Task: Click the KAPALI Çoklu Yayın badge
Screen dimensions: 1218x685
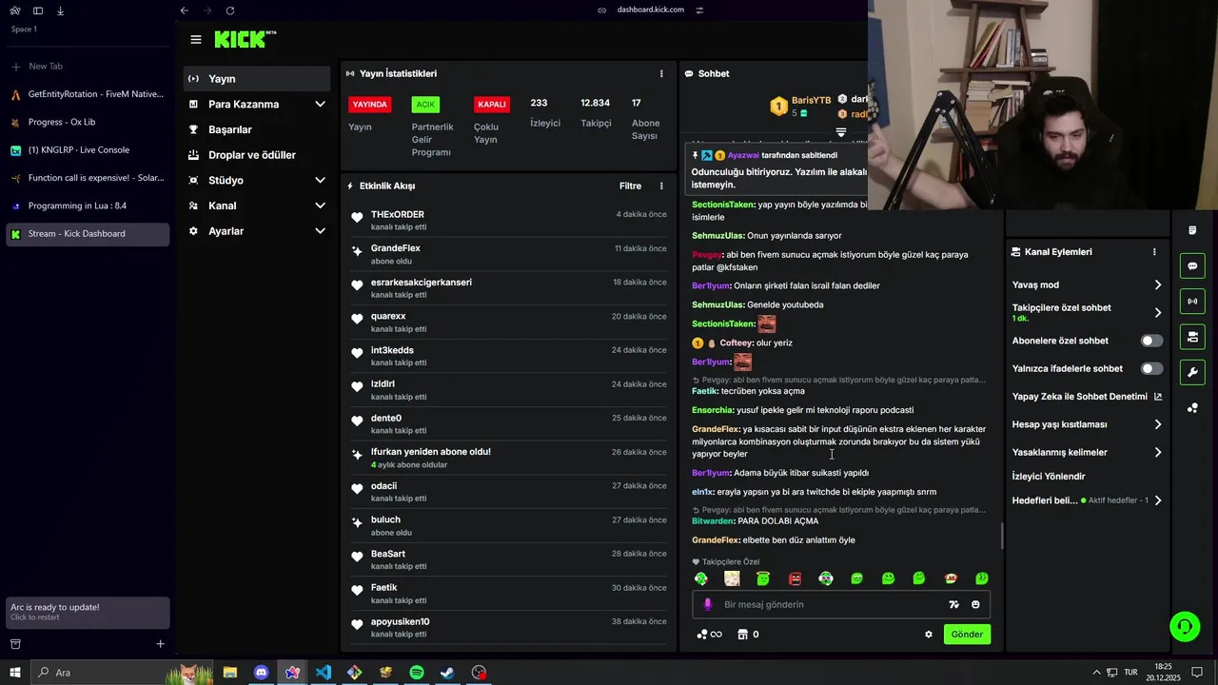Action: 492,105
